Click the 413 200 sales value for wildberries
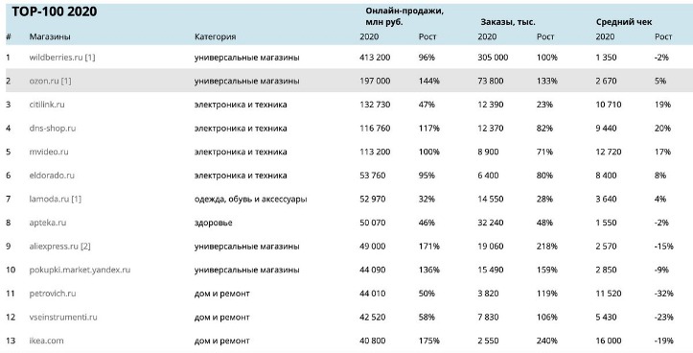This screenshot has width=693, height=353. click(x=375, y=58)
